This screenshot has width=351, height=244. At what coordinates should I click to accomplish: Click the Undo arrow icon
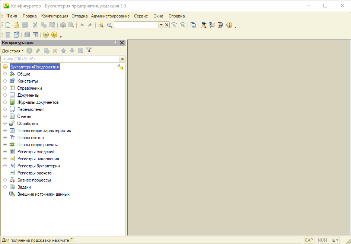[82, 25]
